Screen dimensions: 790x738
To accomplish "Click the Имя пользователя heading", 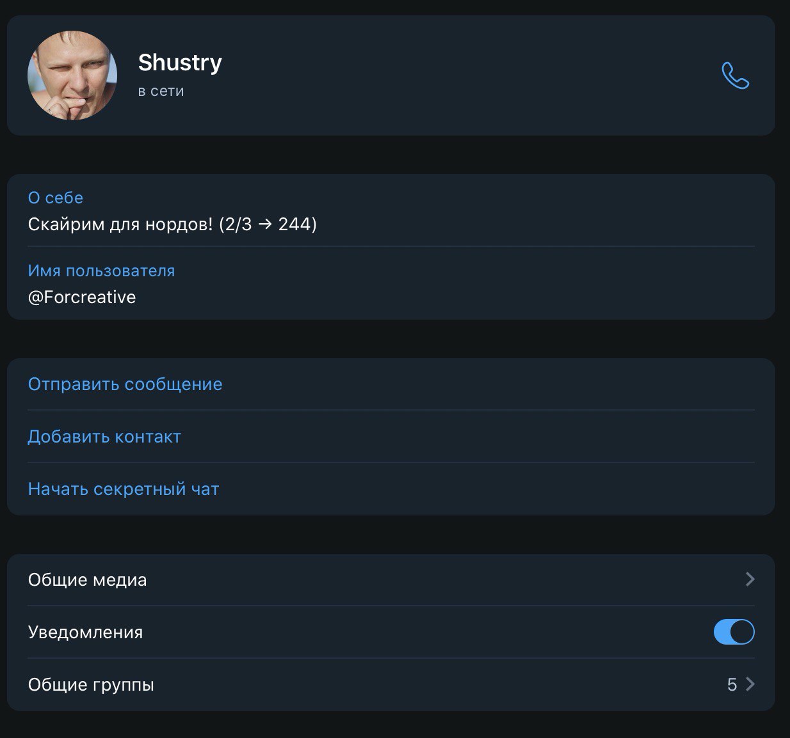I will click(x=101, y=271).
